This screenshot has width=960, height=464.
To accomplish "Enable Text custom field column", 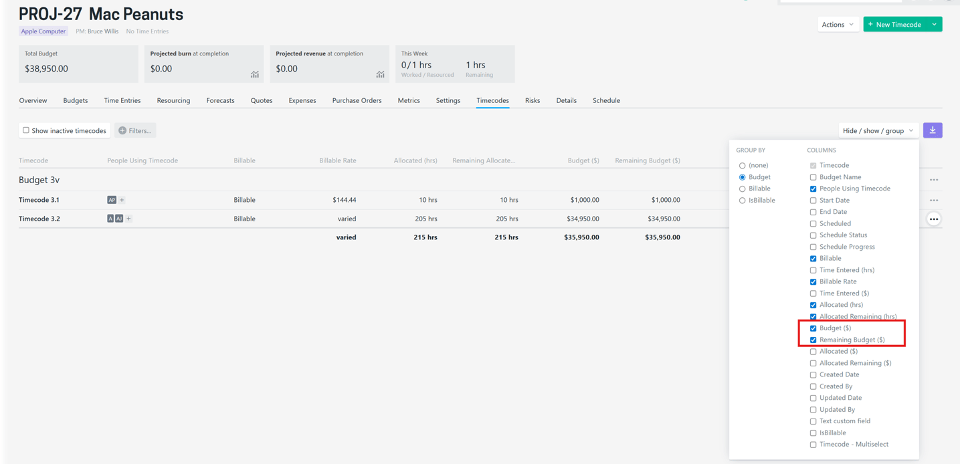I will pos(813,421).
